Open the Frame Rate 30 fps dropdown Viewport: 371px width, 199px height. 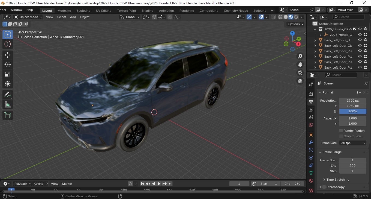pos(353,143)
